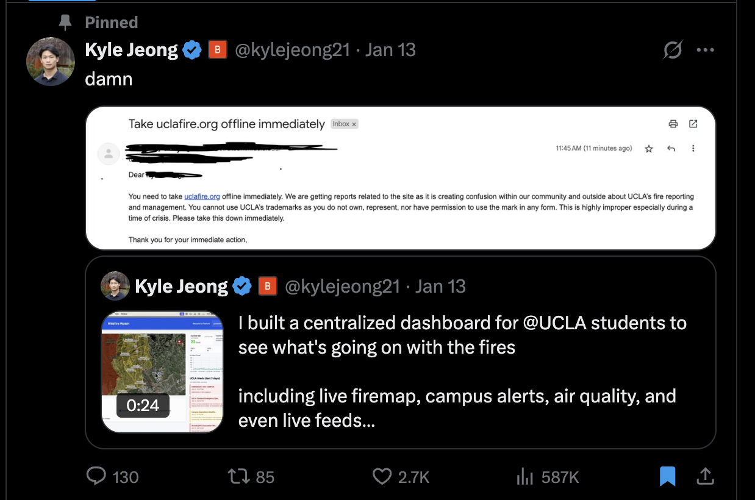Click the pin icon above the post

(66, 23)
